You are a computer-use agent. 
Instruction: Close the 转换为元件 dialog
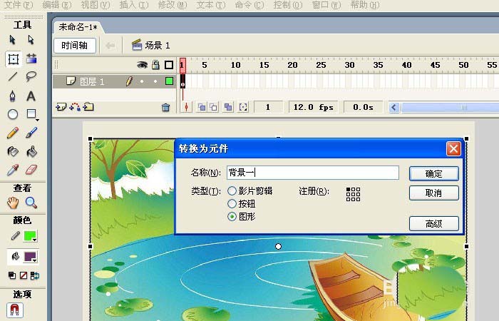[453, 148]
